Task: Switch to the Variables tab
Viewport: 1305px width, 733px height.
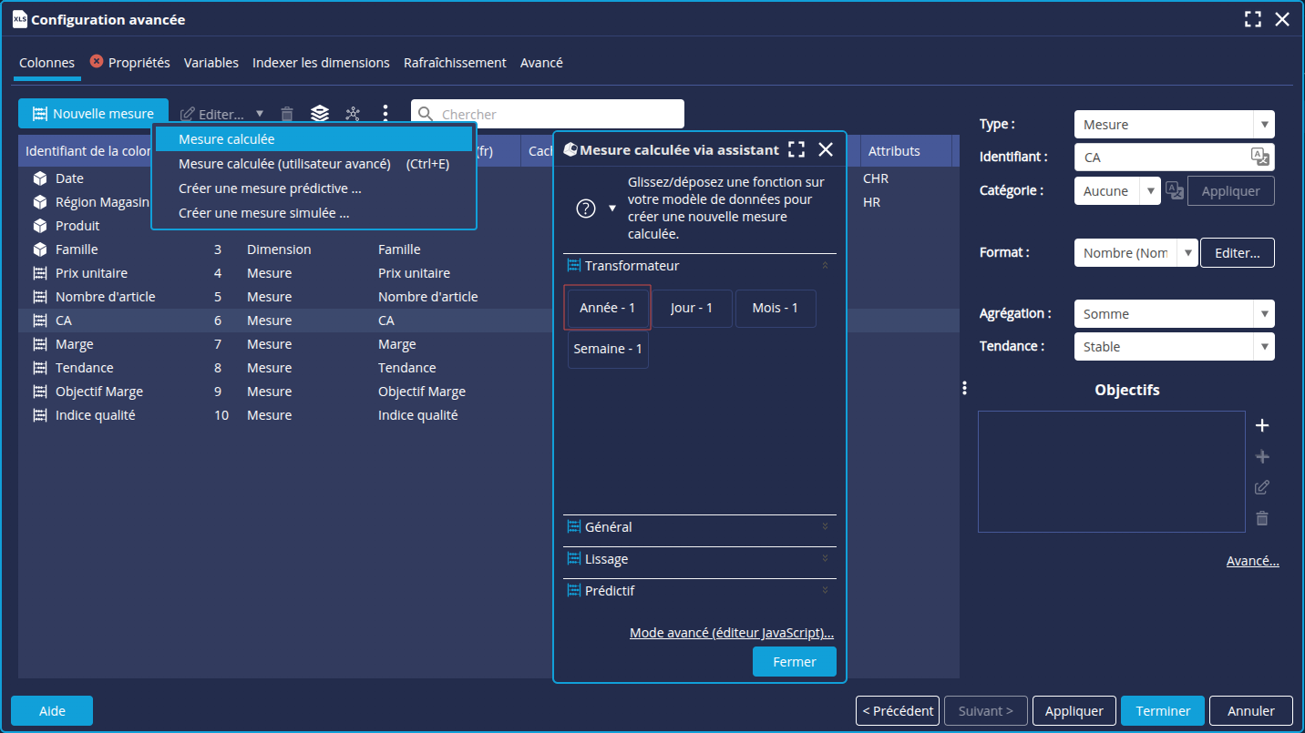Action: click(211, 63)
